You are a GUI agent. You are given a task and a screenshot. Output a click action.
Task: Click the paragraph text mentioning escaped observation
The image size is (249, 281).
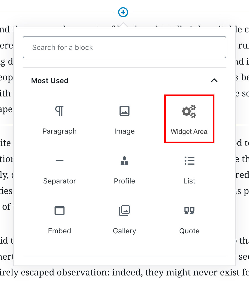pos(124,273)
